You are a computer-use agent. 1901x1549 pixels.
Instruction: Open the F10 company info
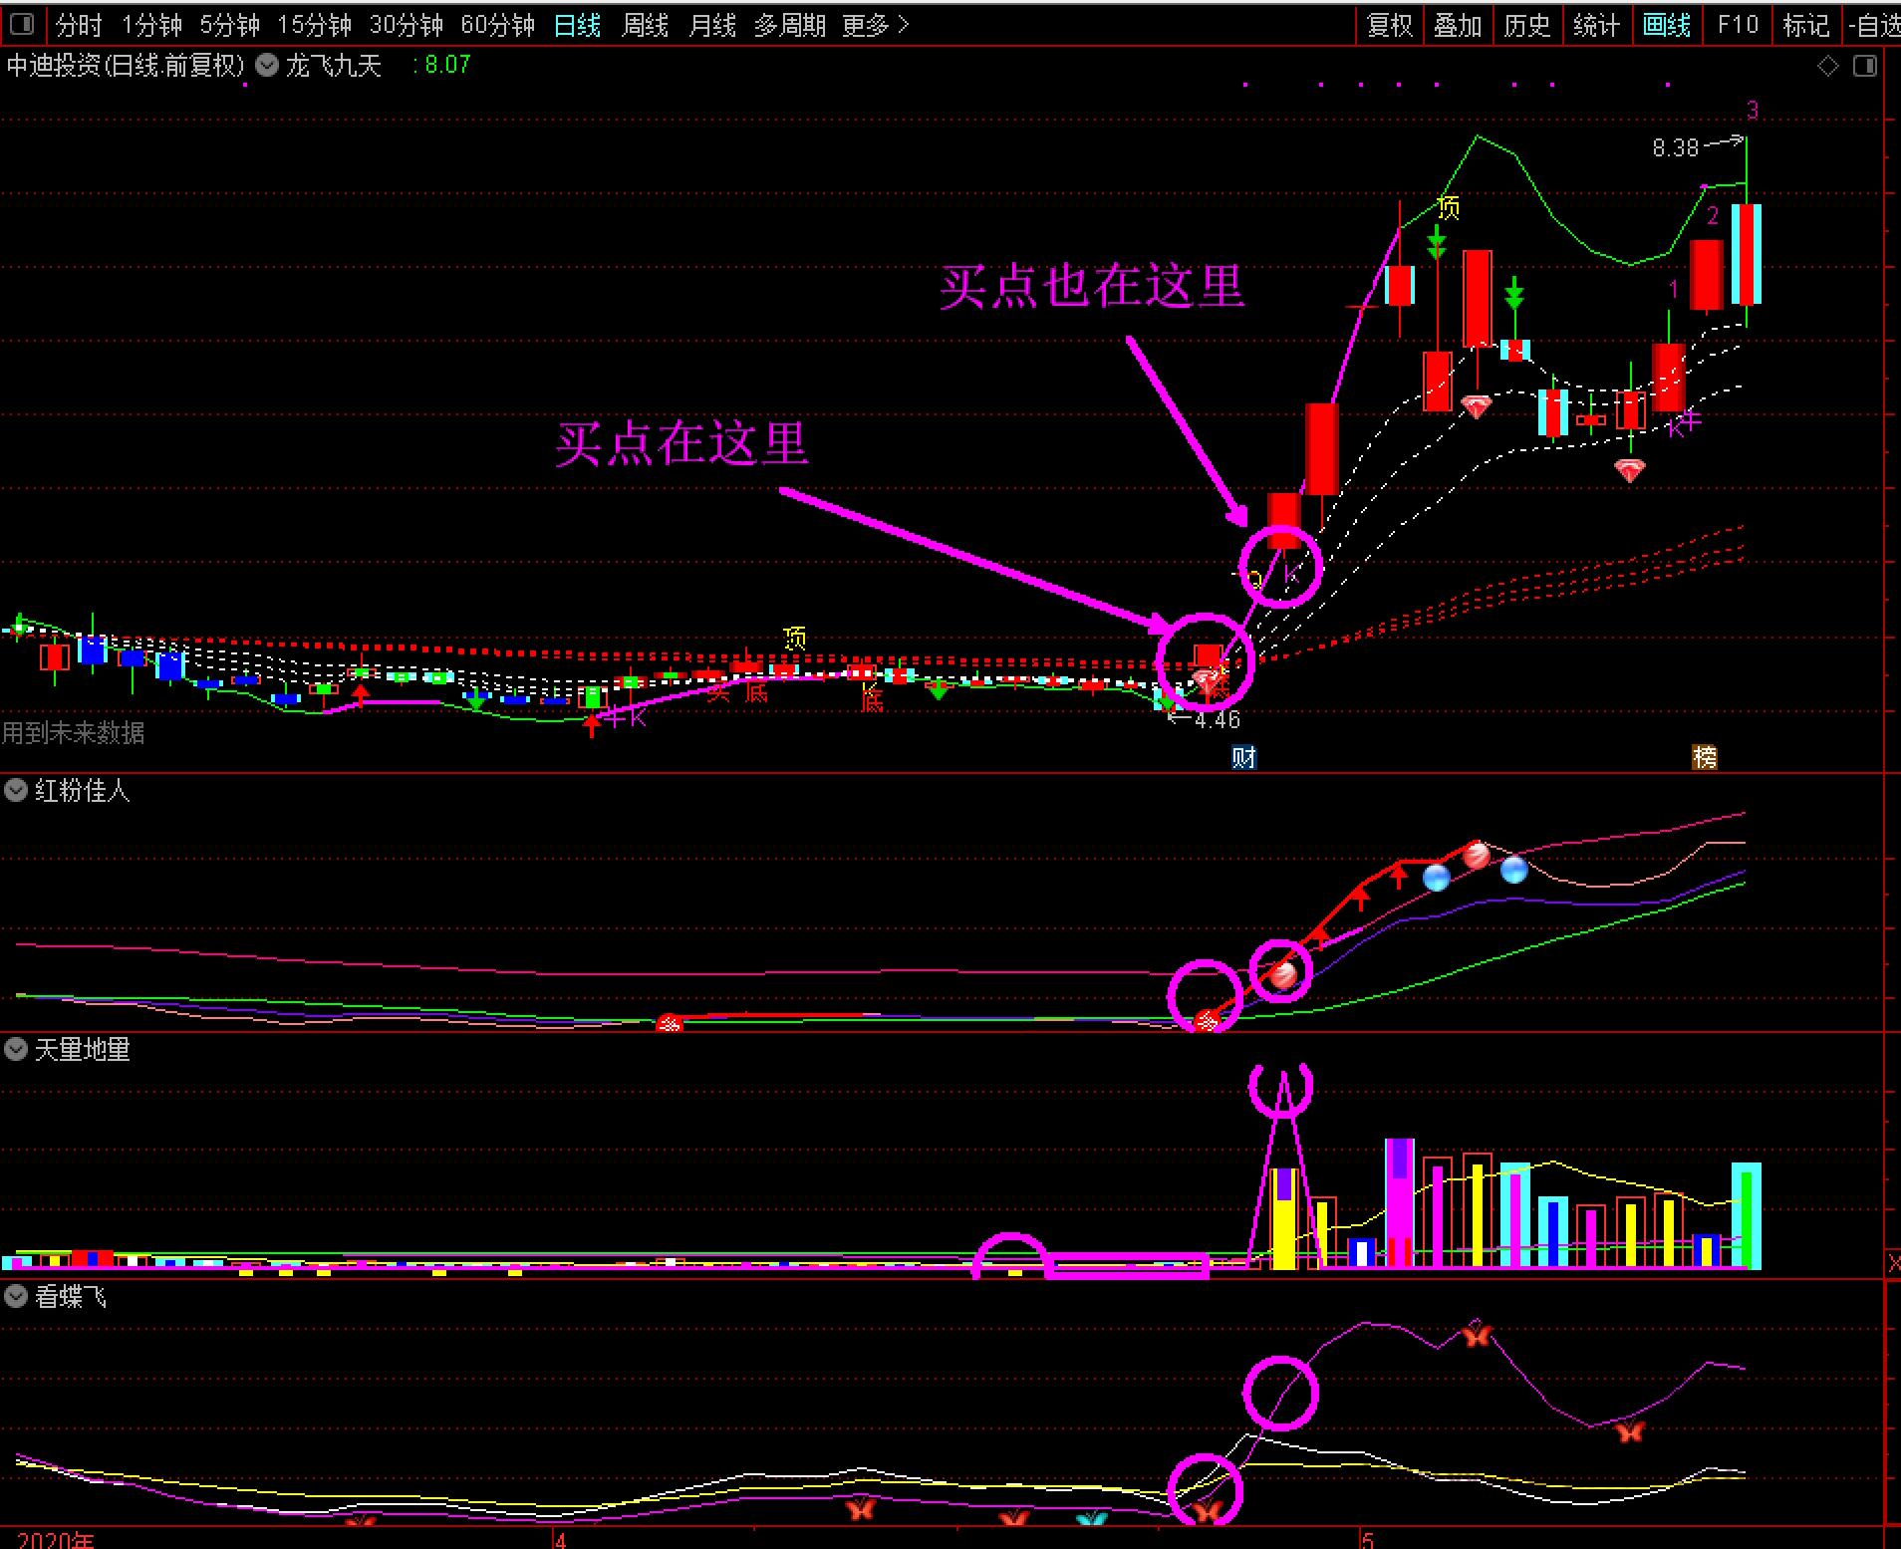click(1738, 25)
